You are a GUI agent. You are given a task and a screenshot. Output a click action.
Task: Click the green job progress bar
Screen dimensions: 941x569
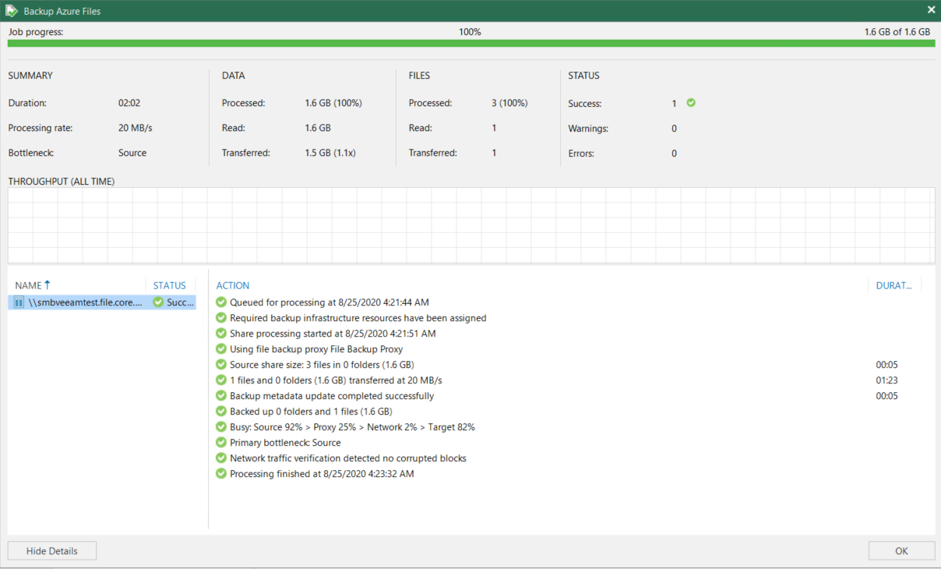coord(470,44)
